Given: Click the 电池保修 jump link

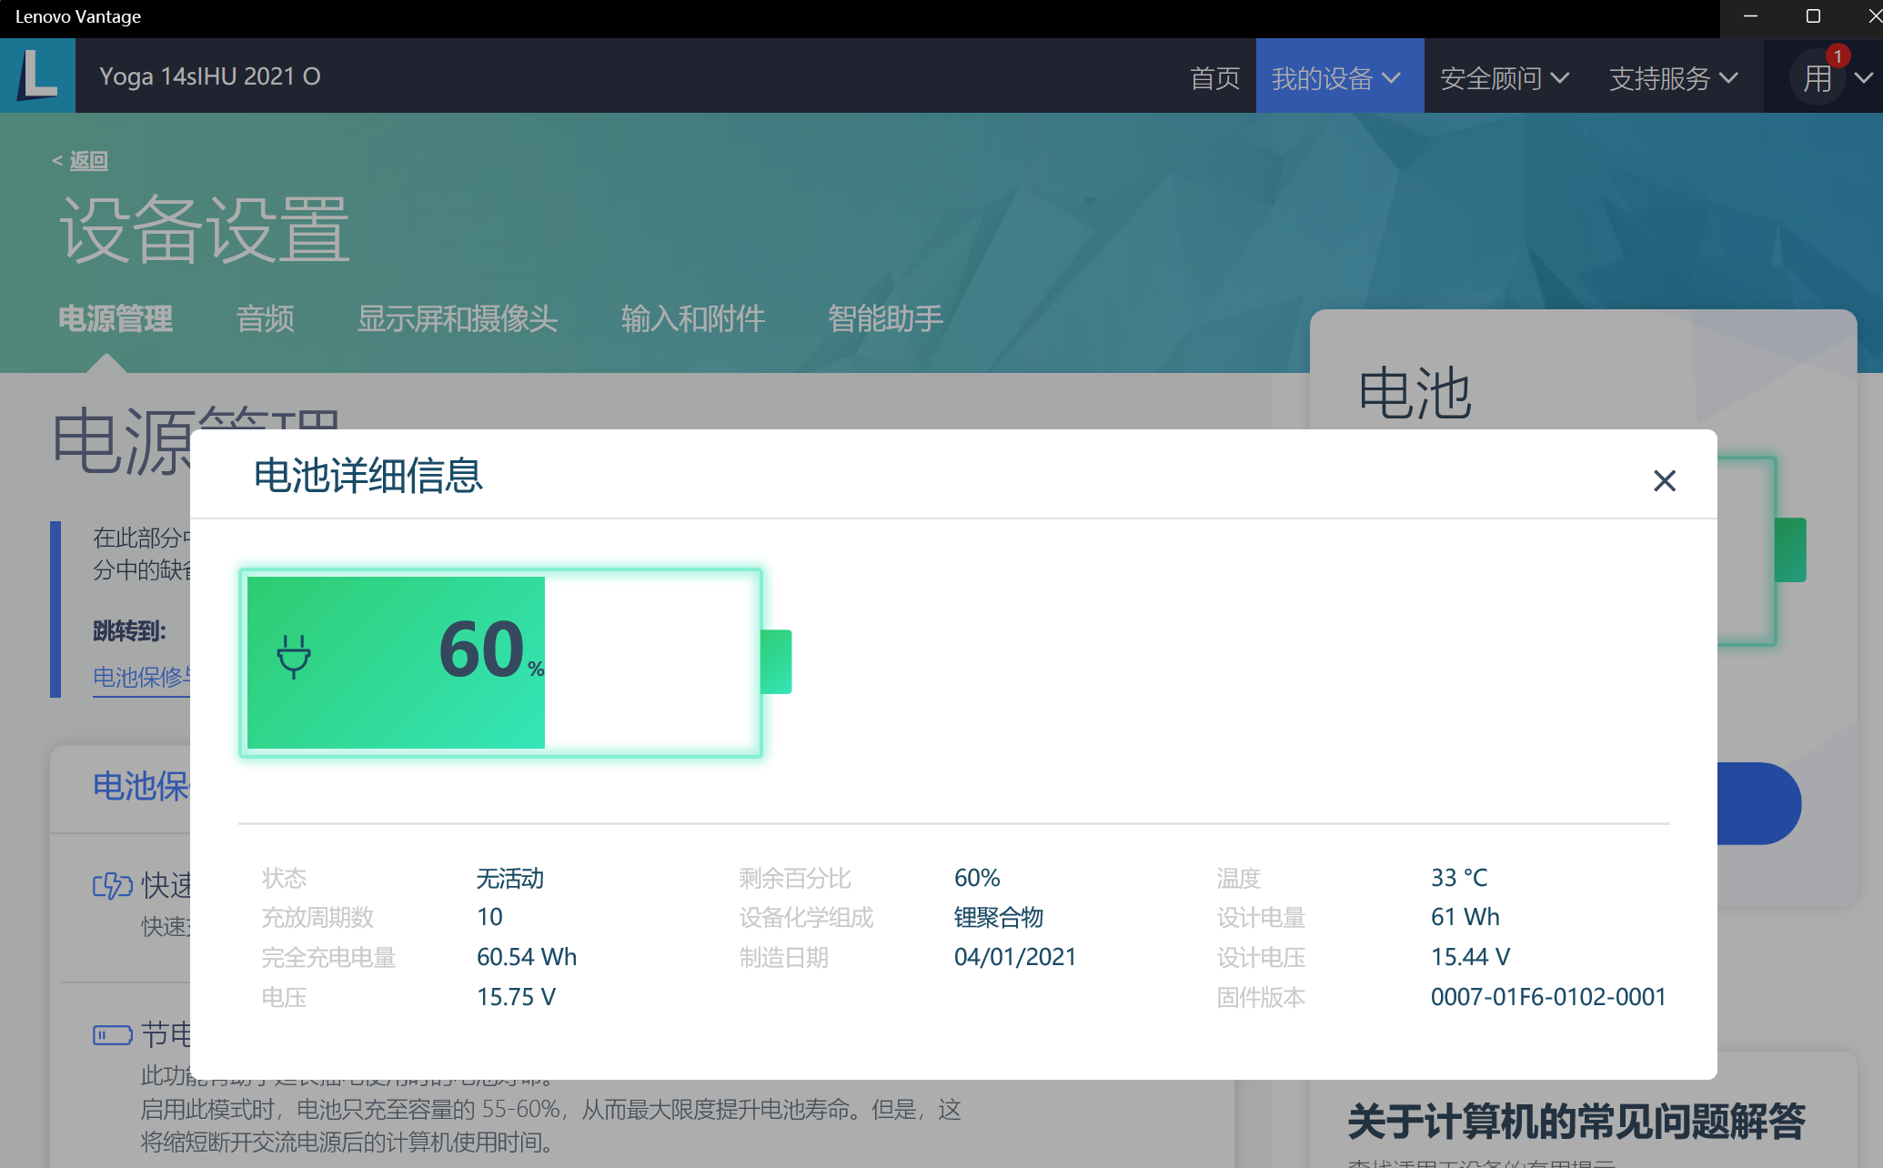Looking at the screenshot, I should tap(142, 678).
